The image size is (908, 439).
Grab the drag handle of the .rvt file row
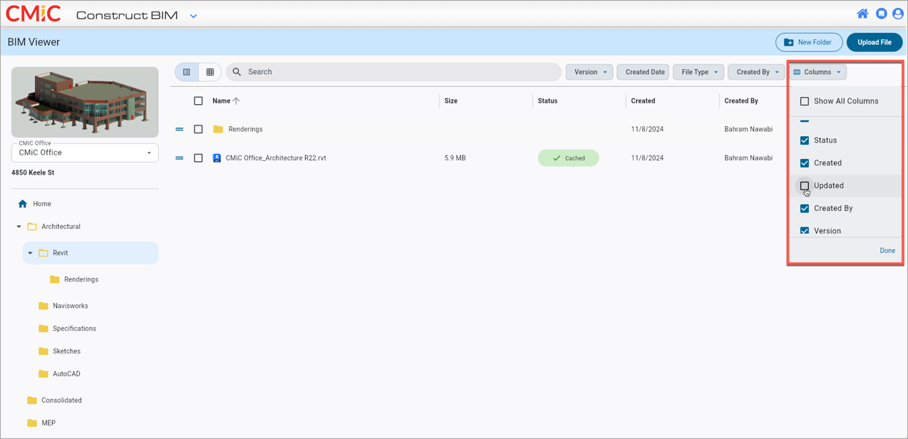click(x=180, y=158)
